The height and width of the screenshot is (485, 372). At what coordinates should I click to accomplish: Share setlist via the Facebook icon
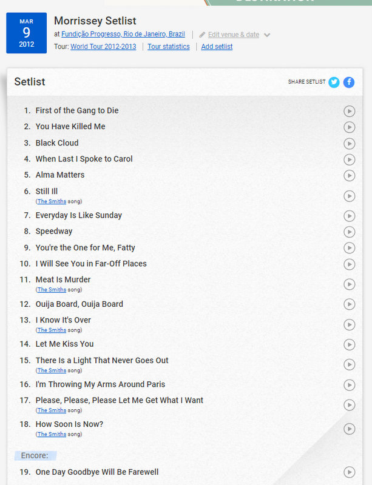point(349,82)
